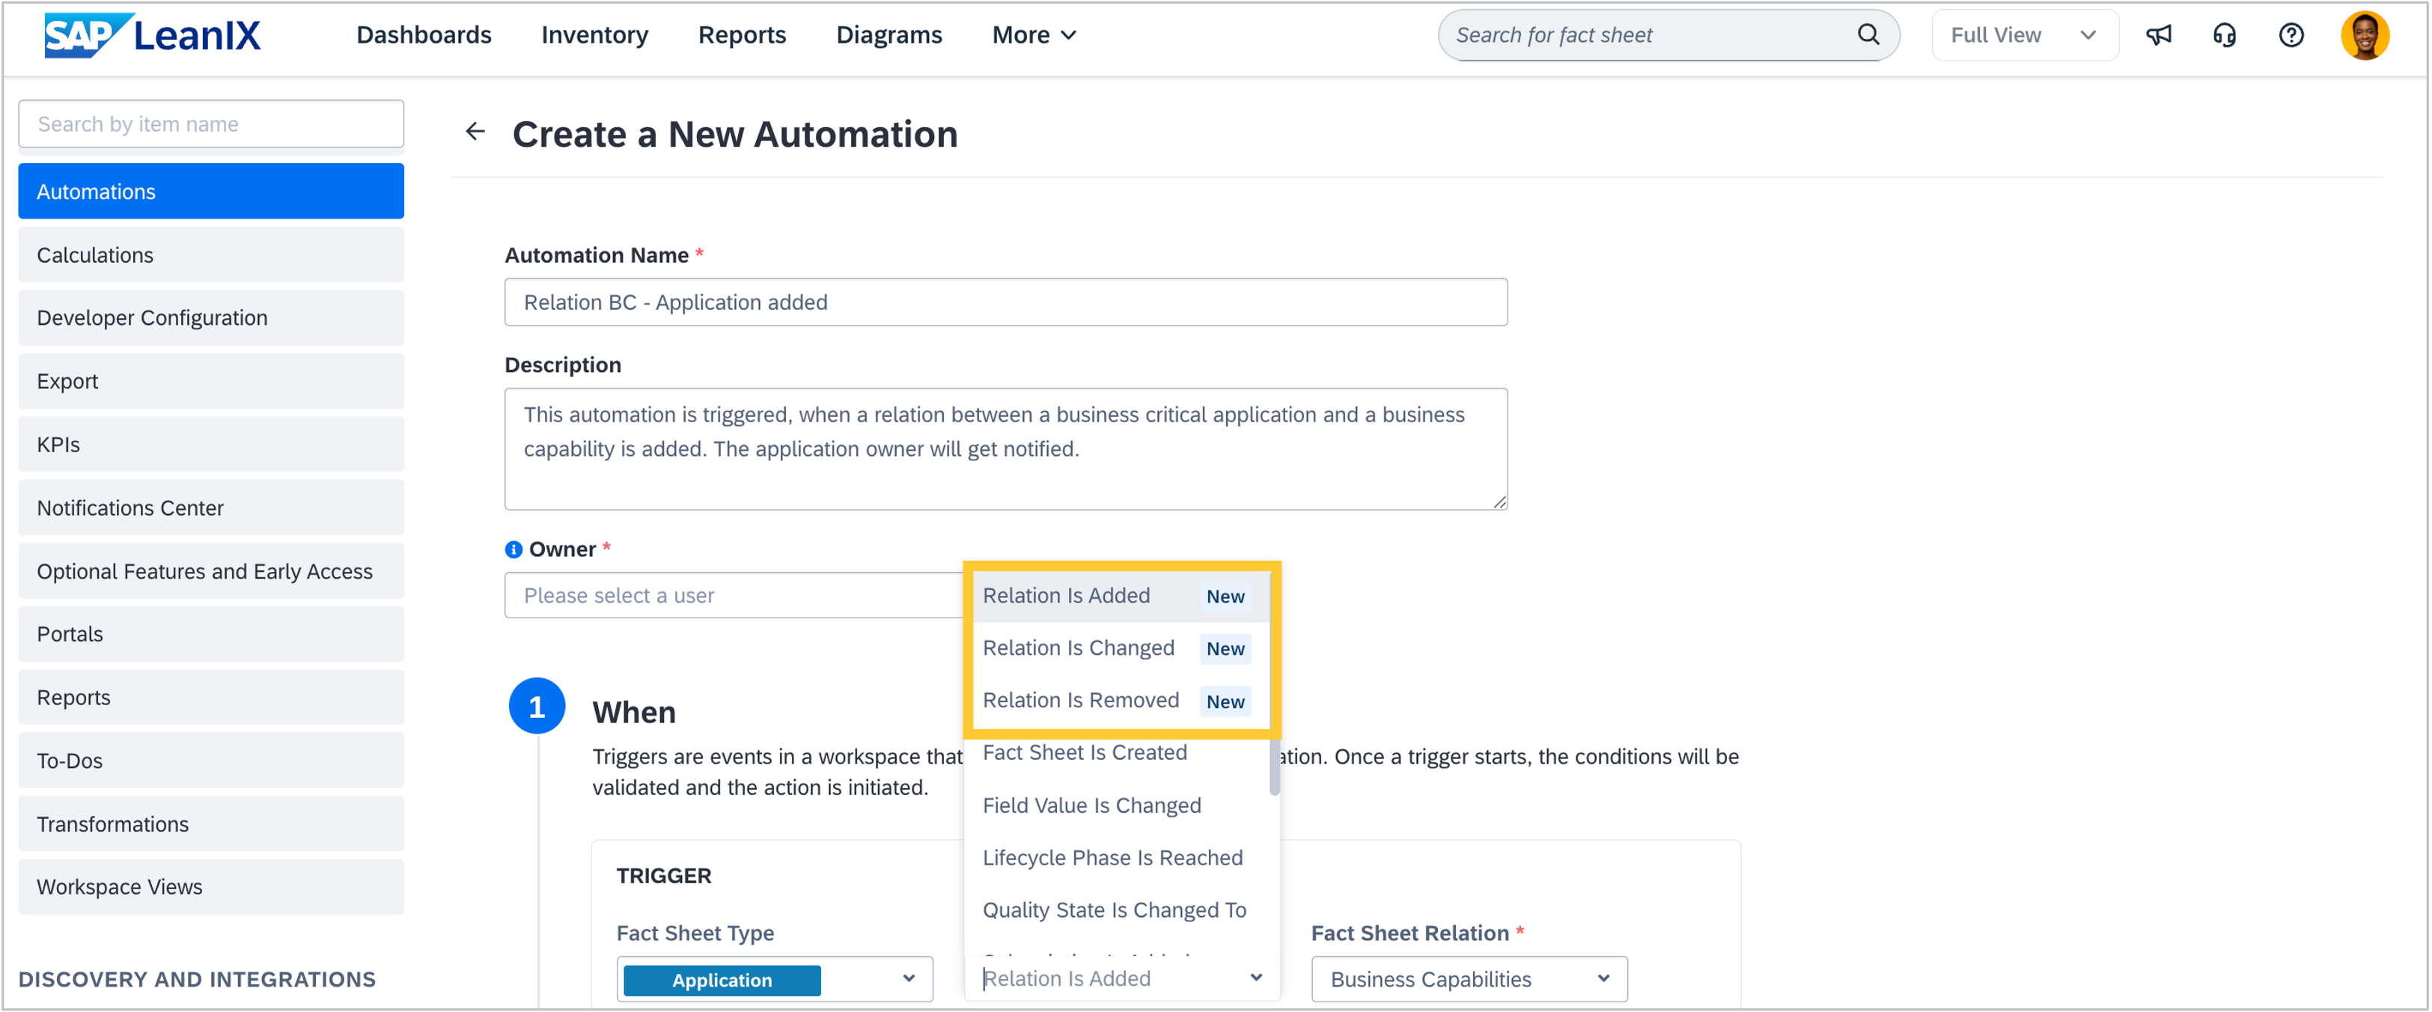Click the Owner info icon

coord(513,549)
